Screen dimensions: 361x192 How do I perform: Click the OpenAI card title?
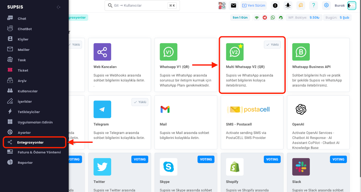(298, 124)
